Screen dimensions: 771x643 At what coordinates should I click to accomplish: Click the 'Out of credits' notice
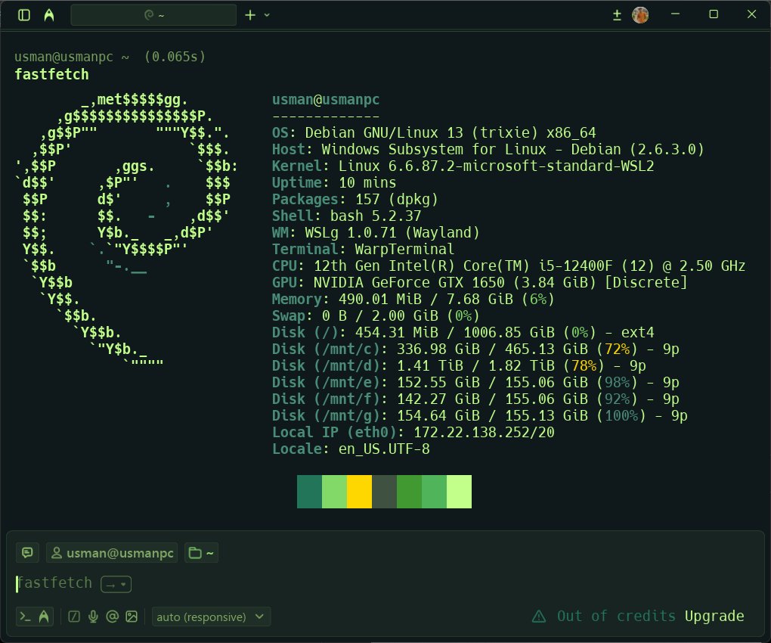point(616,616)
